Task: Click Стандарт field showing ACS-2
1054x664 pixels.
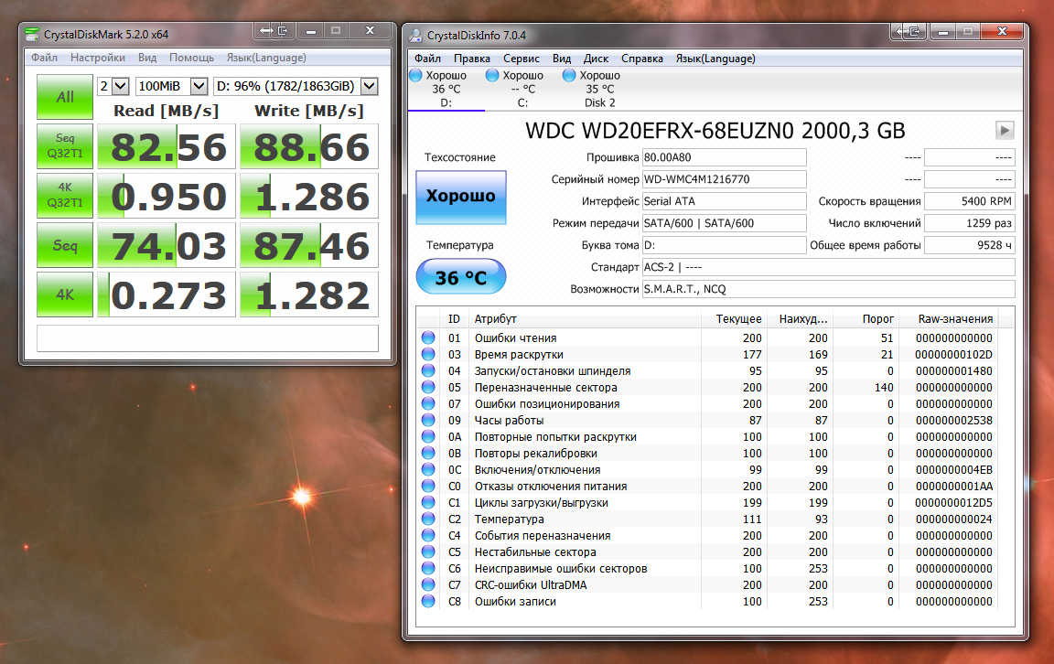Action: click(x=828, y=267)
